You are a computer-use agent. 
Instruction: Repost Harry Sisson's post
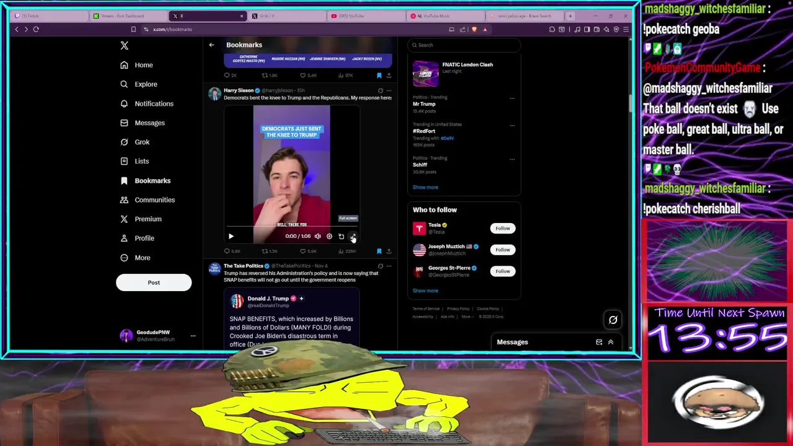point(269,251)
